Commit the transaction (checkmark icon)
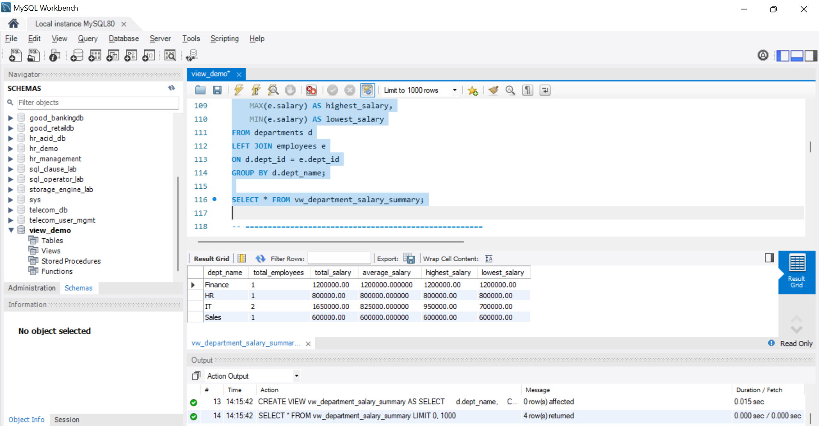Image resolution: width=819 pixels, height=426 pixels. (332, 90)
